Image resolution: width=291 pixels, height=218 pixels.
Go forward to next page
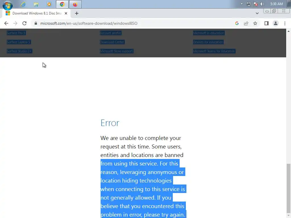tap(15, 23)
